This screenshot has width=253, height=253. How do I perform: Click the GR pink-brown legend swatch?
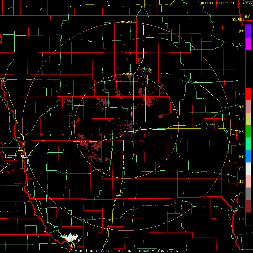click(x=248, y=107)
